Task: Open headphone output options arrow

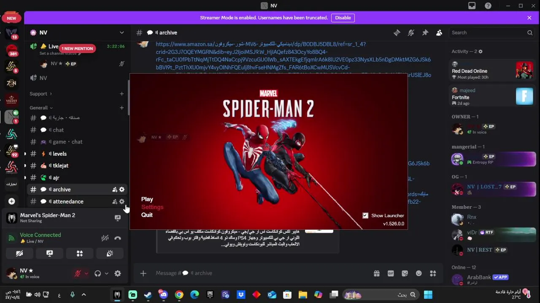Action: tap(106, 274)
